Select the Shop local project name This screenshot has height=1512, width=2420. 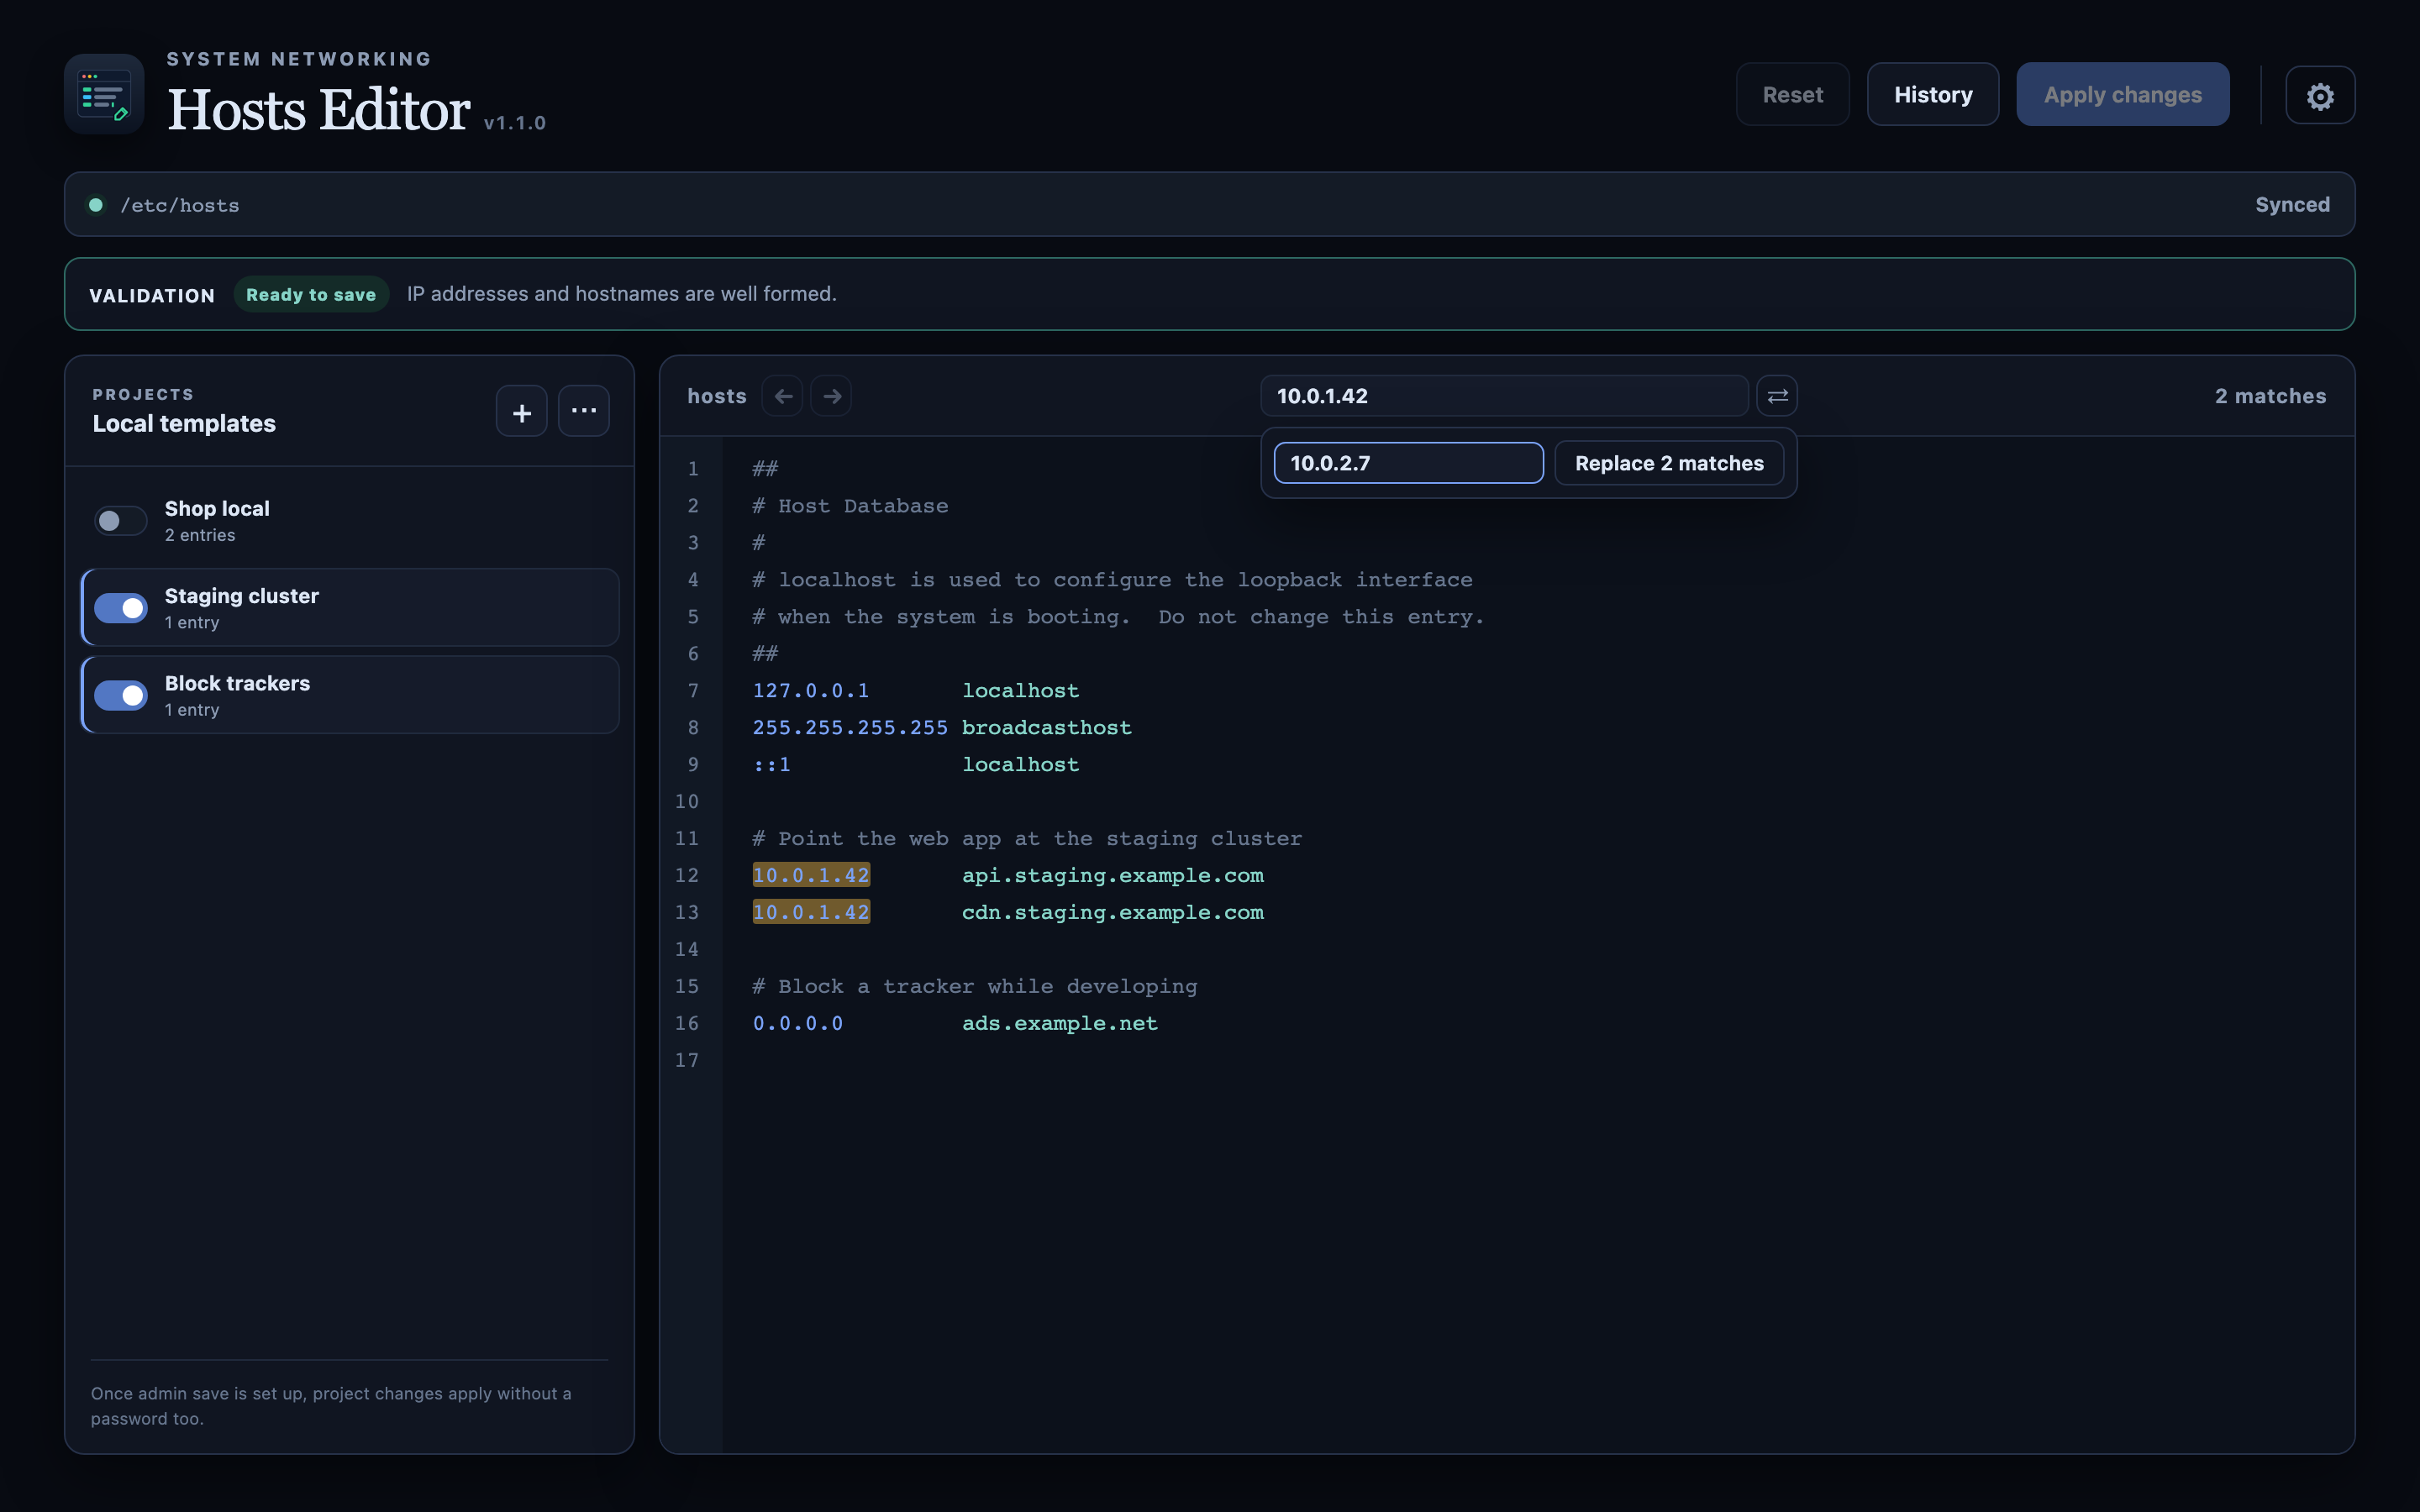pyautogui.click(x=217, y=508)
